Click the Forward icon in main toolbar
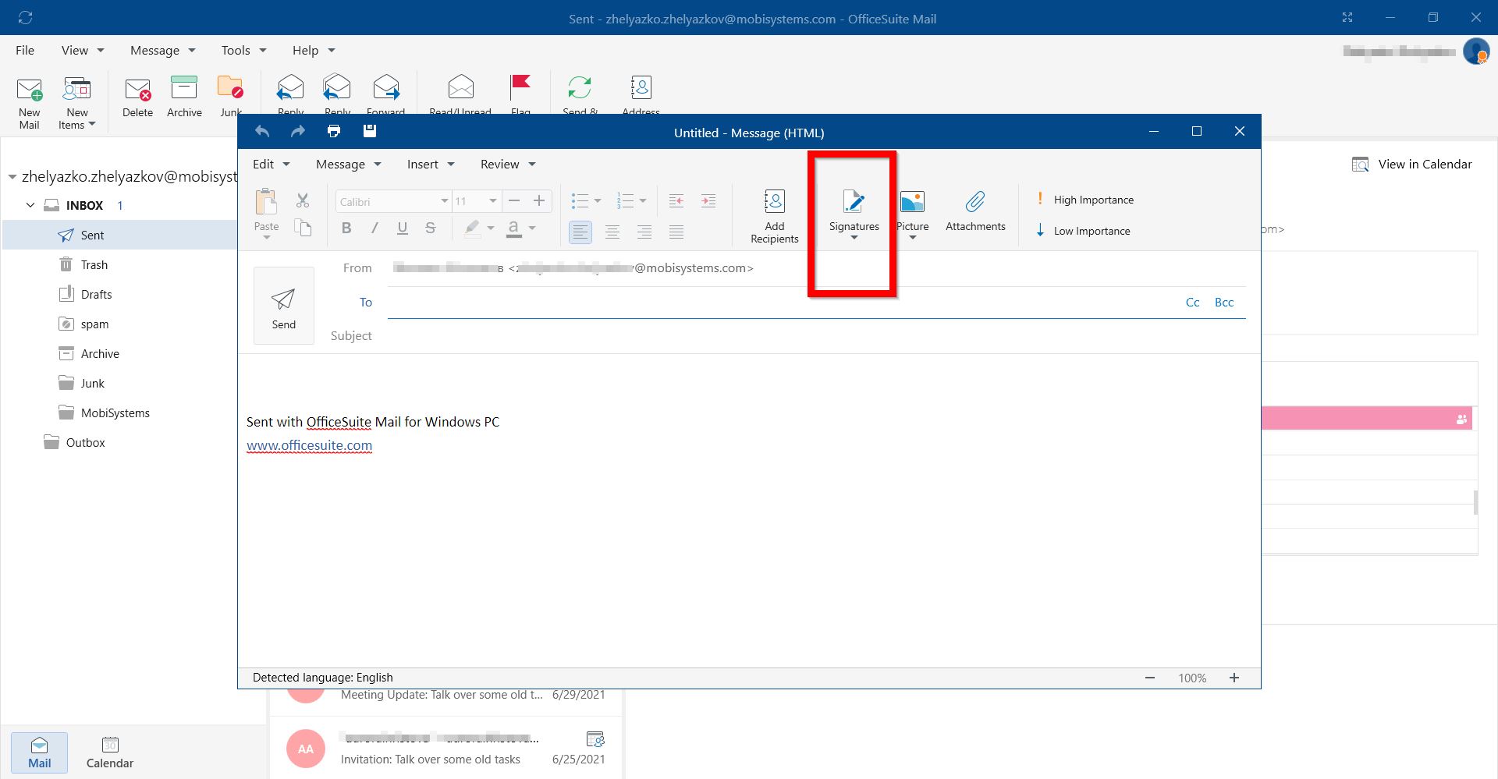The image size is (1498, 779). pyautogui.click(x=386, y=87)
